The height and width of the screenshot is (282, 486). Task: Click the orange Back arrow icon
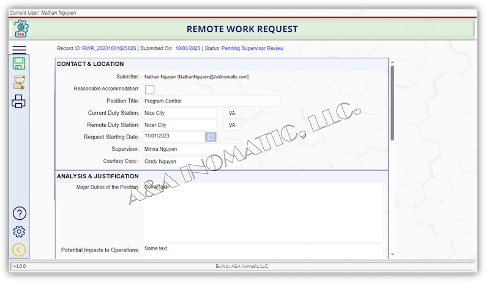coord(19,250)
